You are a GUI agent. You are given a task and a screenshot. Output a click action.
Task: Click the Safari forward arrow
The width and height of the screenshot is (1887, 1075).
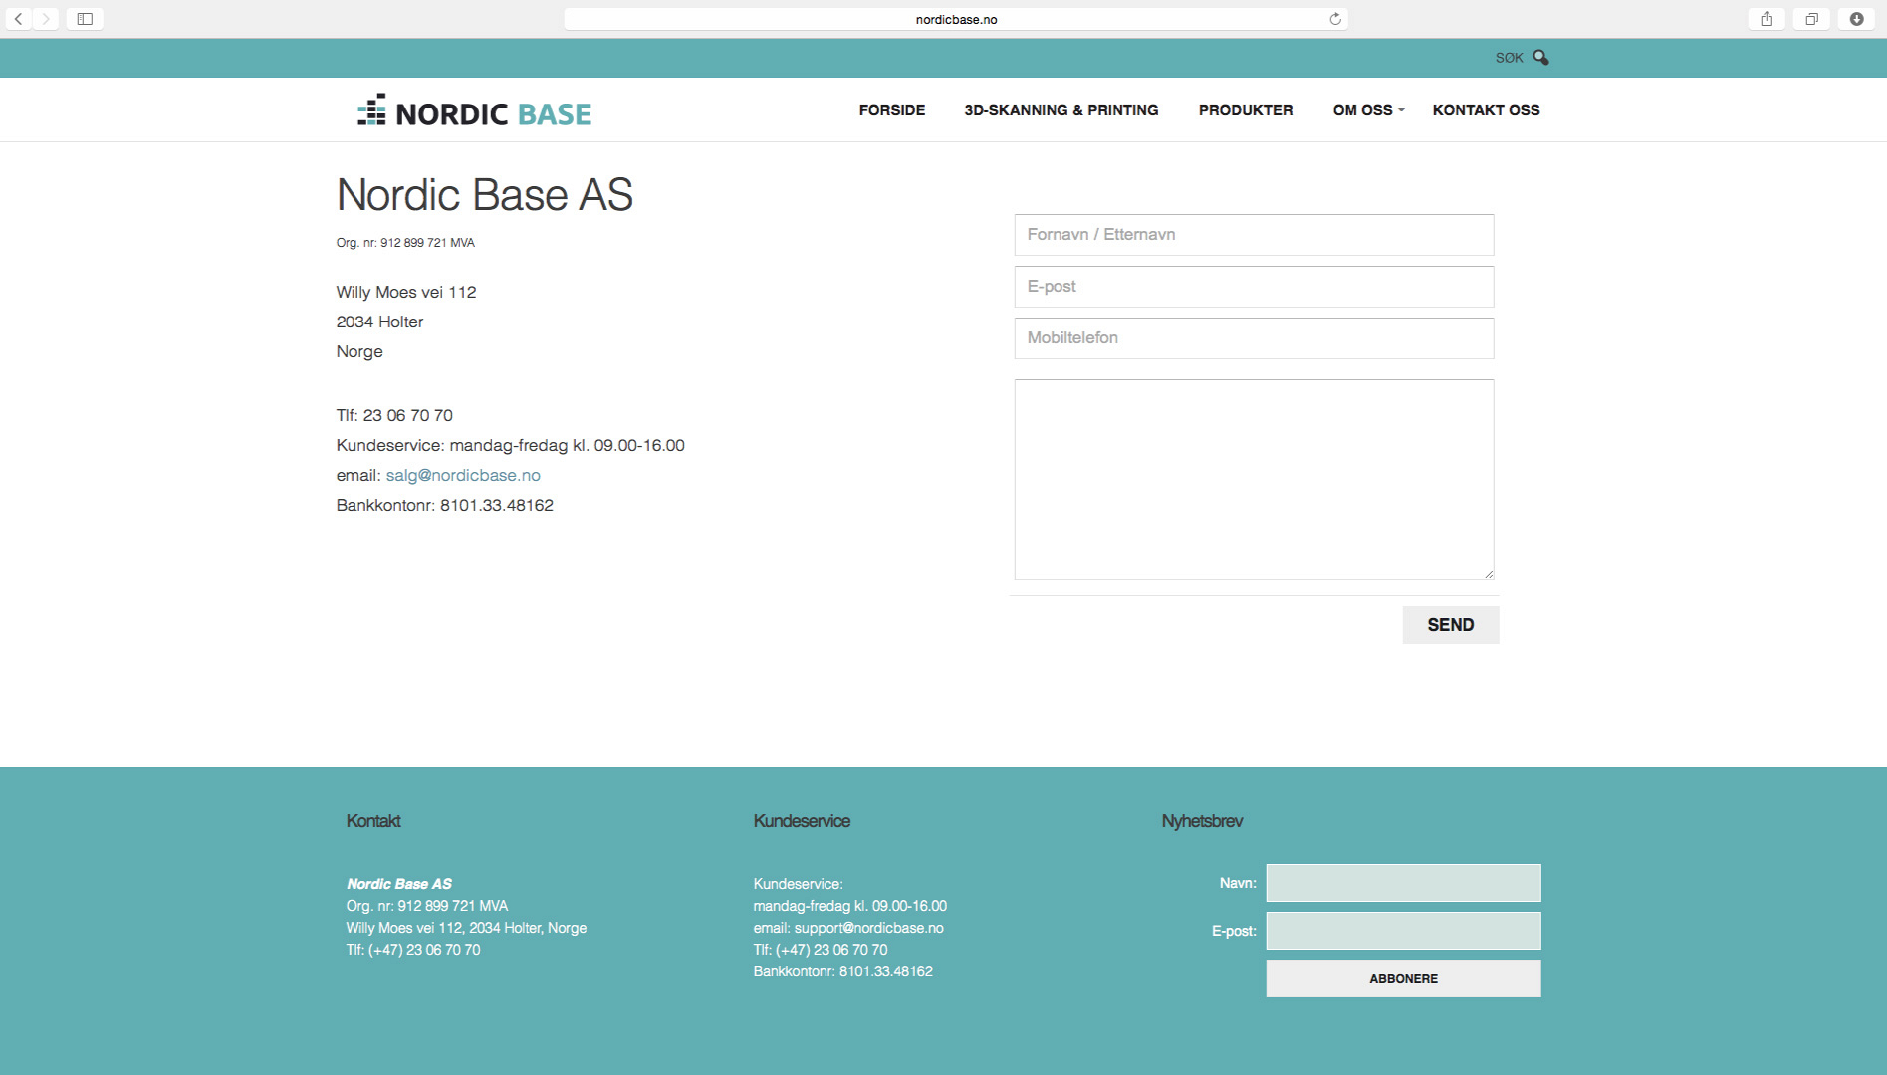[46, 19]
